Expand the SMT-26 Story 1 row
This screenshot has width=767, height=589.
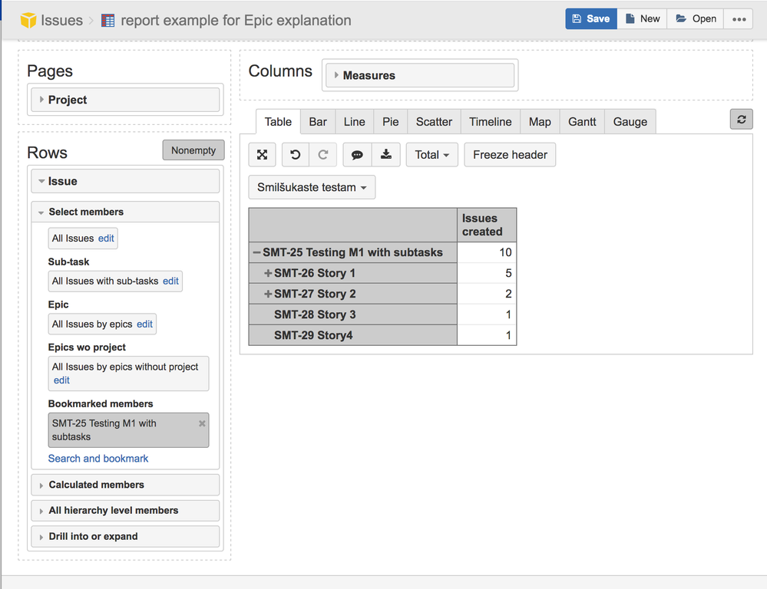(268, 273)
